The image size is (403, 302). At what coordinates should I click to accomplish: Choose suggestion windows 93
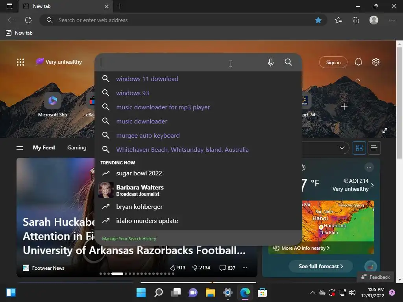pos(198,93)
